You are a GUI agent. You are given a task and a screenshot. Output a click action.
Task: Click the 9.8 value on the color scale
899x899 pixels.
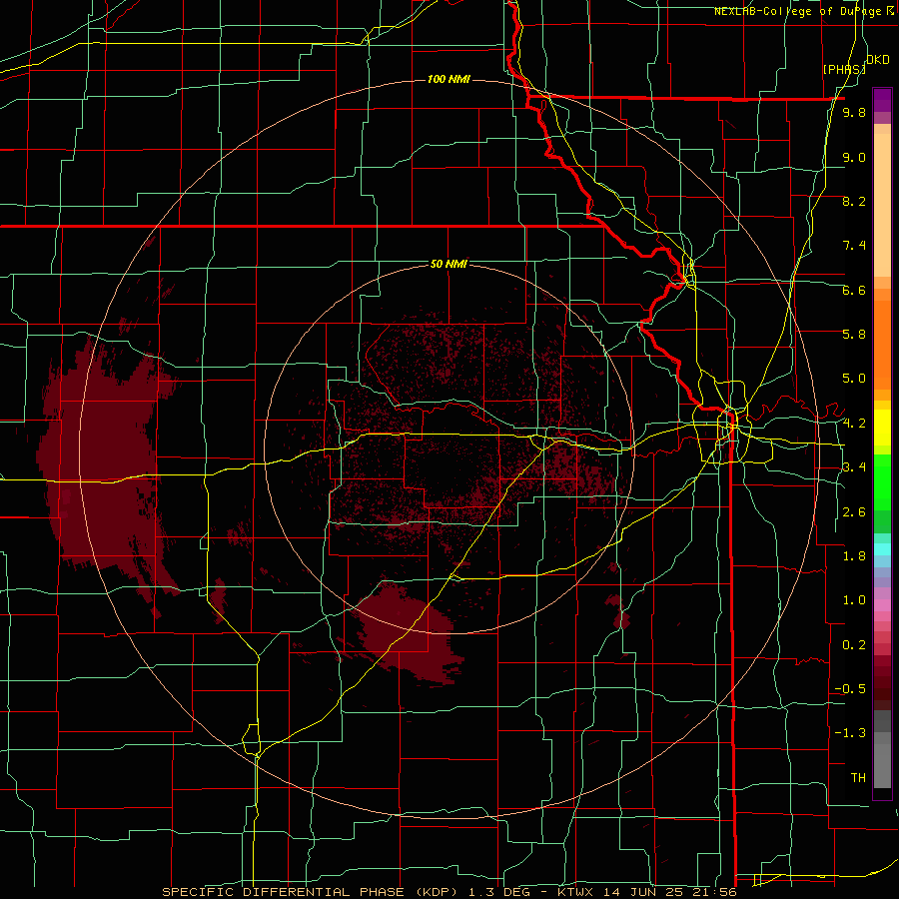click(x=854, y=112)
